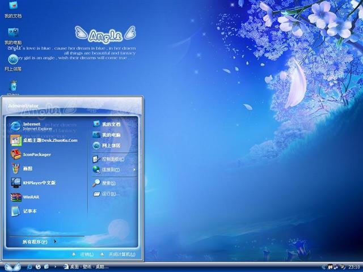Viewport: 363px width, 272px height.
Task: Launch IconPackager from the Start menu
Action: [36, 154]
